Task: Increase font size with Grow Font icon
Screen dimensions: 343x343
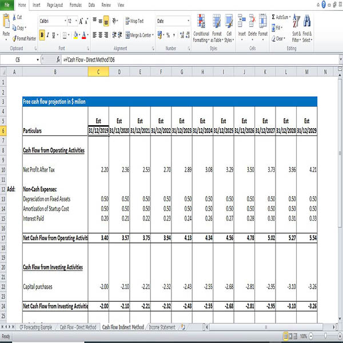Action: [x=81, y=21]
